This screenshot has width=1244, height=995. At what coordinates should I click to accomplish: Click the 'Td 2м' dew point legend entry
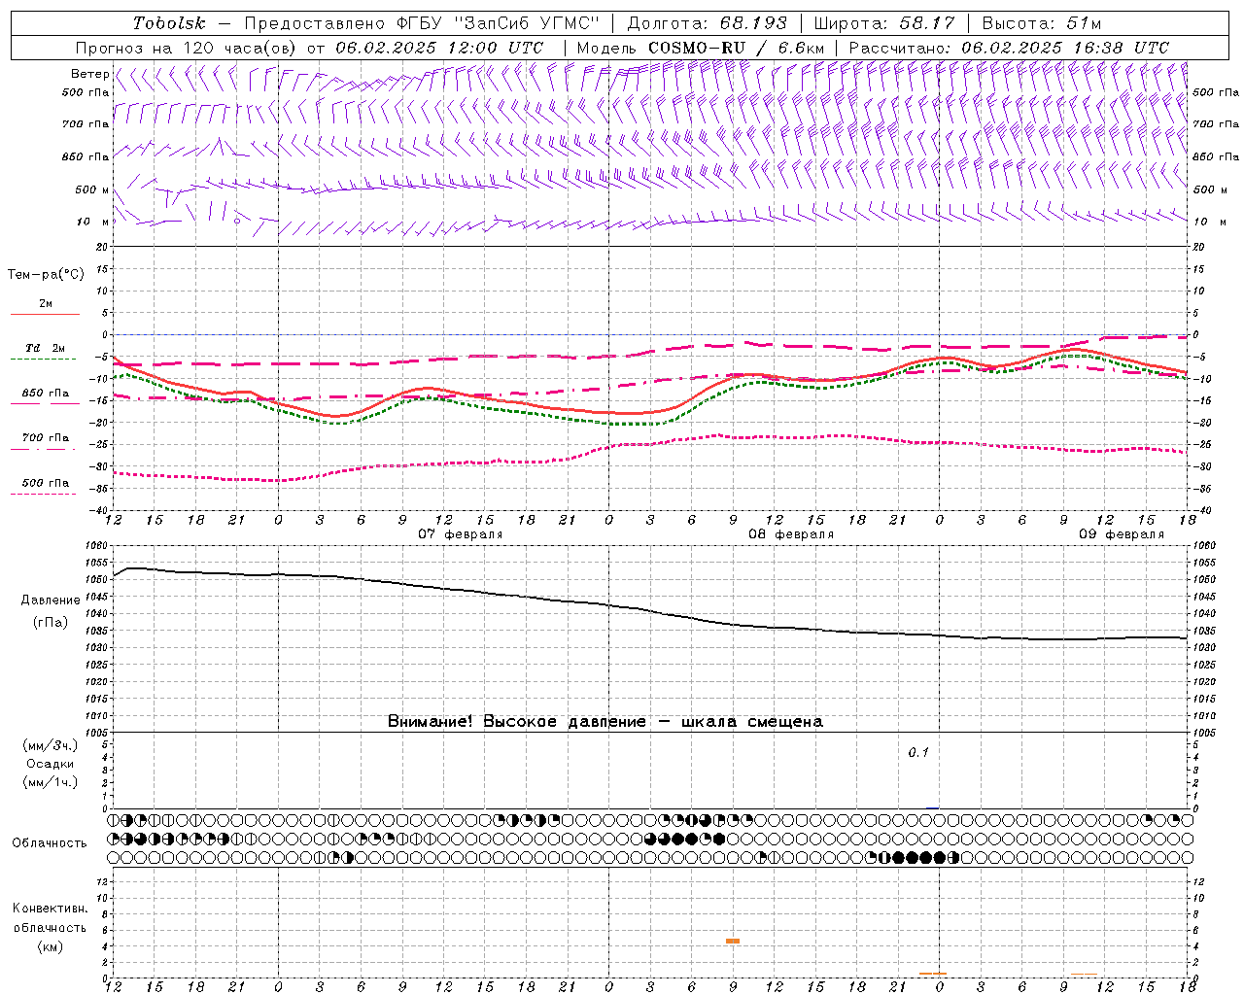tap(46, 348)
